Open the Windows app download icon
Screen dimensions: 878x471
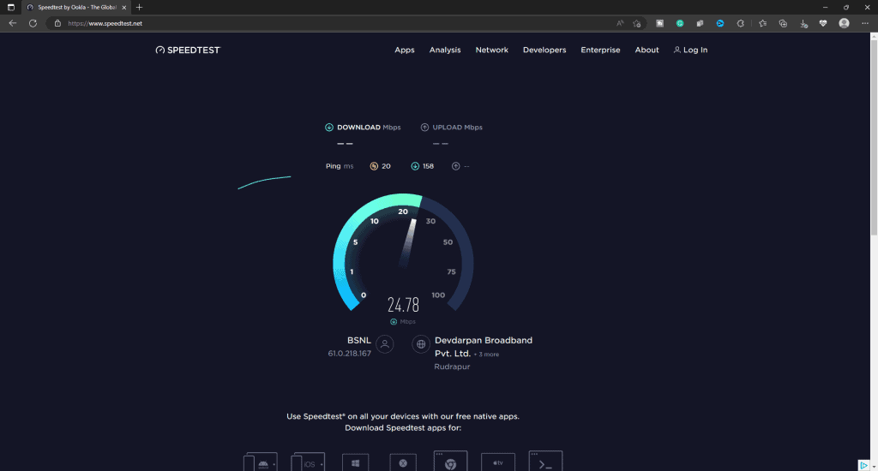click(356, 462)
